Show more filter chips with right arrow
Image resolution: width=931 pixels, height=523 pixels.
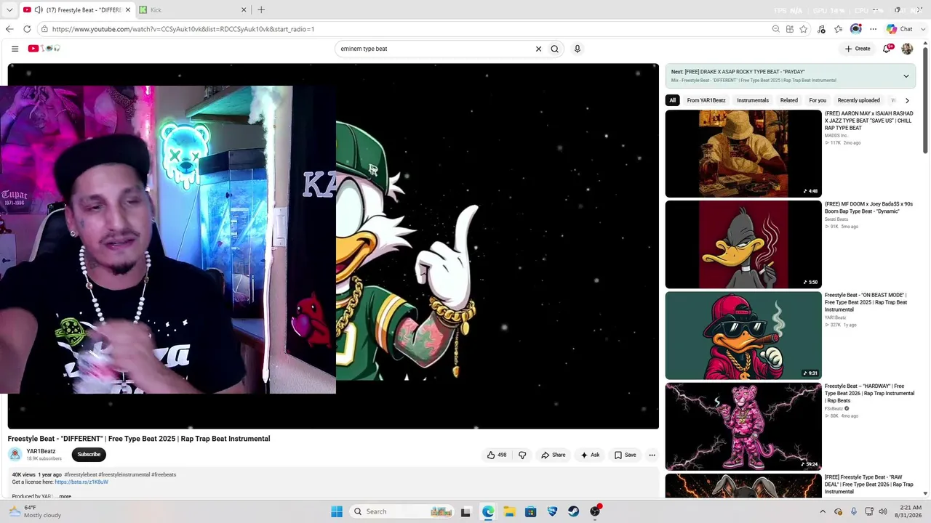[x=907, y=100]
